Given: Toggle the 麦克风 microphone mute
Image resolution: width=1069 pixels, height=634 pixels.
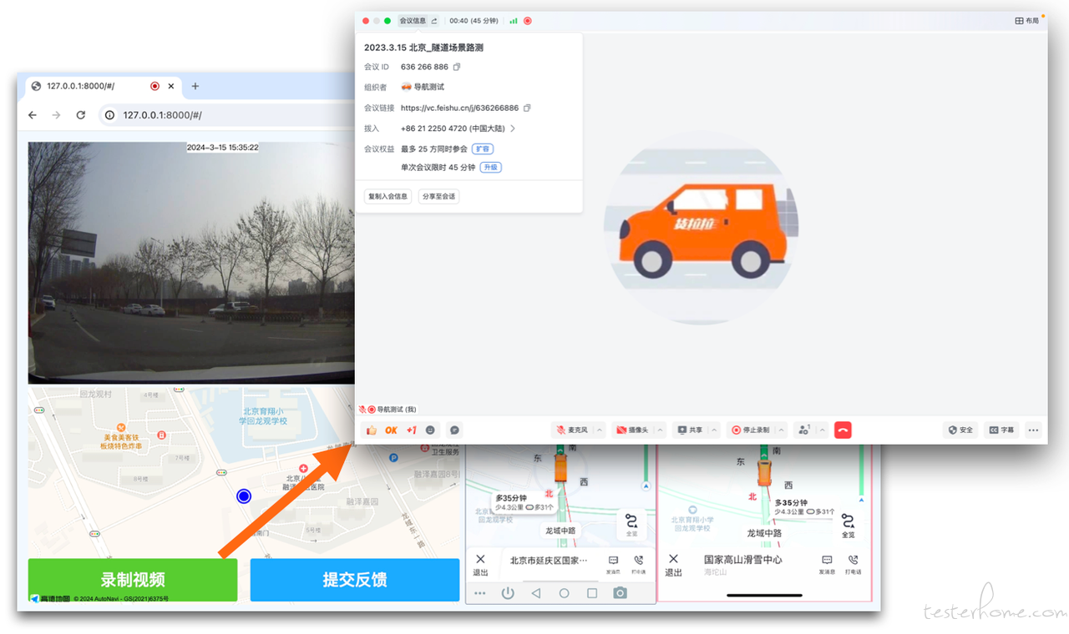Looking at the screenshot, I should pos(572,430).
